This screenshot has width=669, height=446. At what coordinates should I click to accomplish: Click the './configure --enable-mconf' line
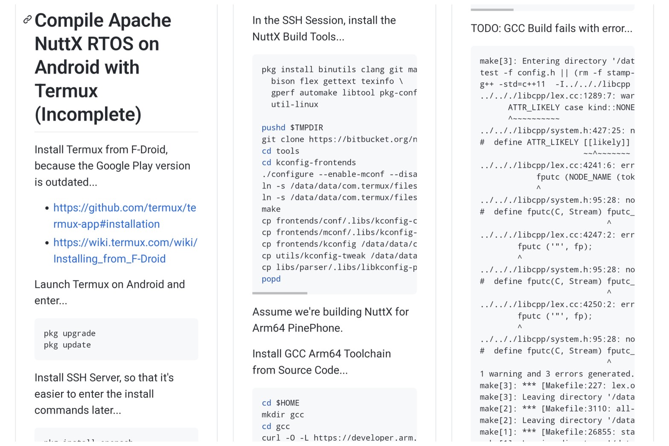pos(339,174)
